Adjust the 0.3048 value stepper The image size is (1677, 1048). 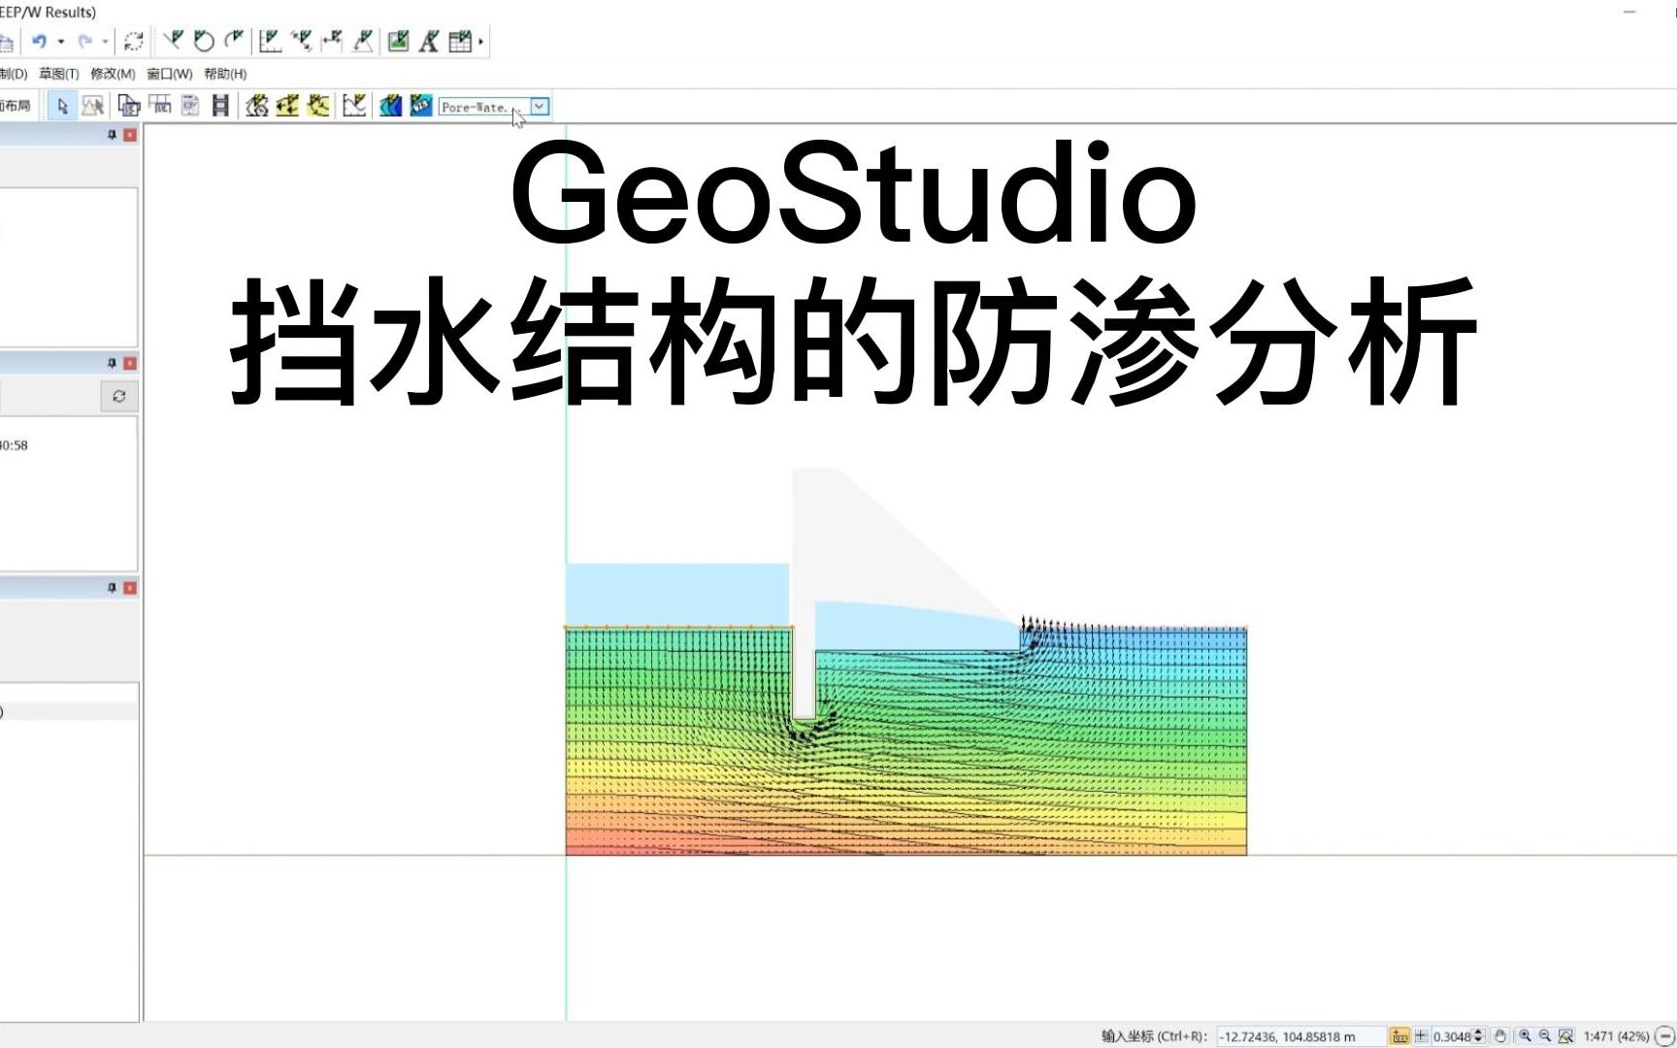click(x=1478, y=1035)
